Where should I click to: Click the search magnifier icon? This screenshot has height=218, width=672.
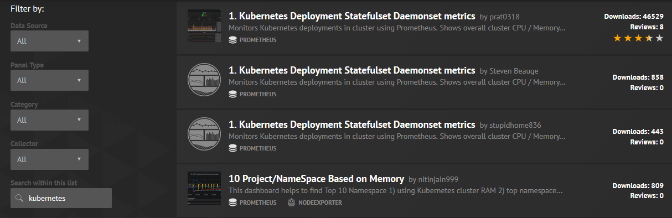point(19,198)
